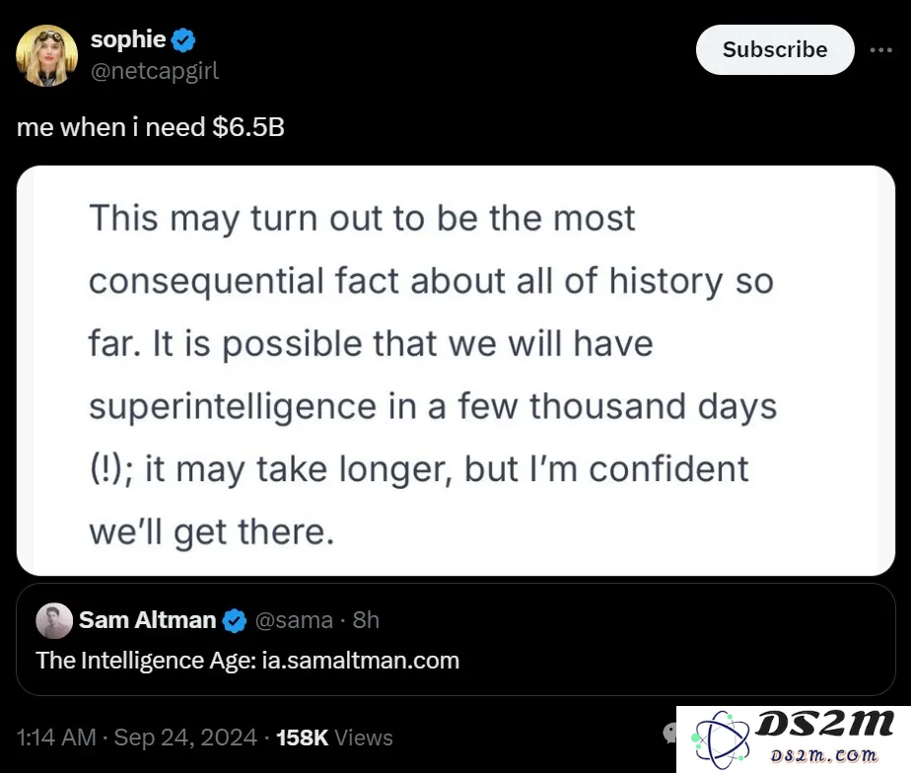Image resolution: width=911 pixels, height=773 pixels.
Task: Click the partially hidden reply bubble icon
Action: click(669, 734)
